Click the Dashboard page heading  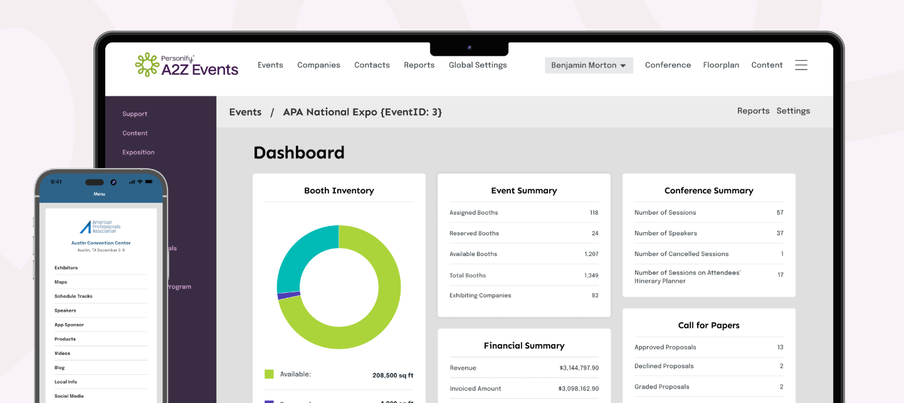(299, 153)
